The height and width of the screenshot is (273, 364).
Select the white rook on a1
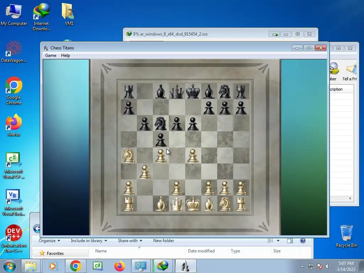(x=129, y=204)
